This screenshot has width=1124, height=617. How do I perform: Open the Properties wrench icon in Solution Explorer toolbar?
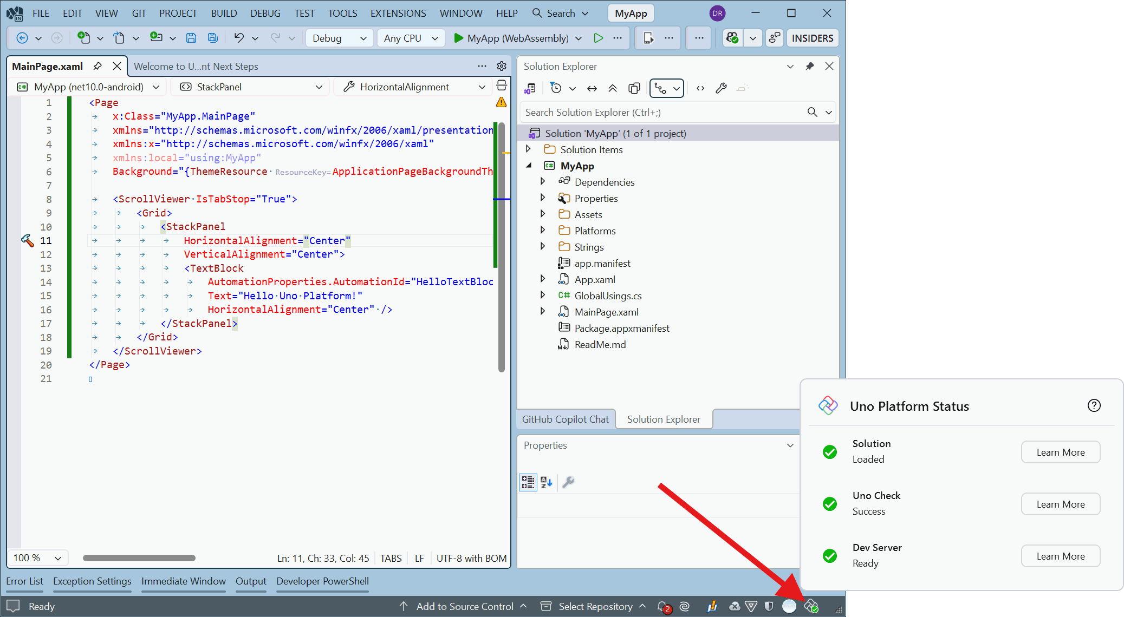(x=721, y=88)
